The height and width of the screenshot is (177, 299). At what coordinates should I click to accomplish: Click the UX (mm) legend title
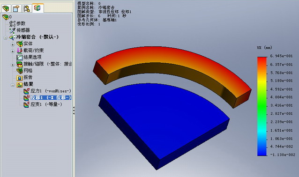pyautogui.click(x=264, y=48)
